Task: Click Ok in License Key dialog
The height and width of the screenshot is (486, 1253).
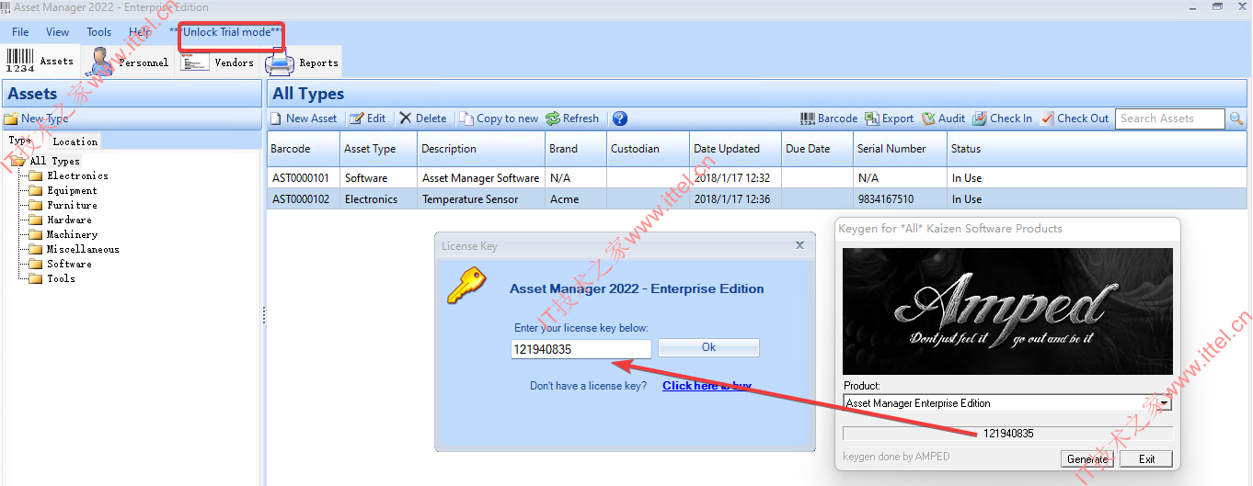Action: pyautogui.click(x=708, y=347)
